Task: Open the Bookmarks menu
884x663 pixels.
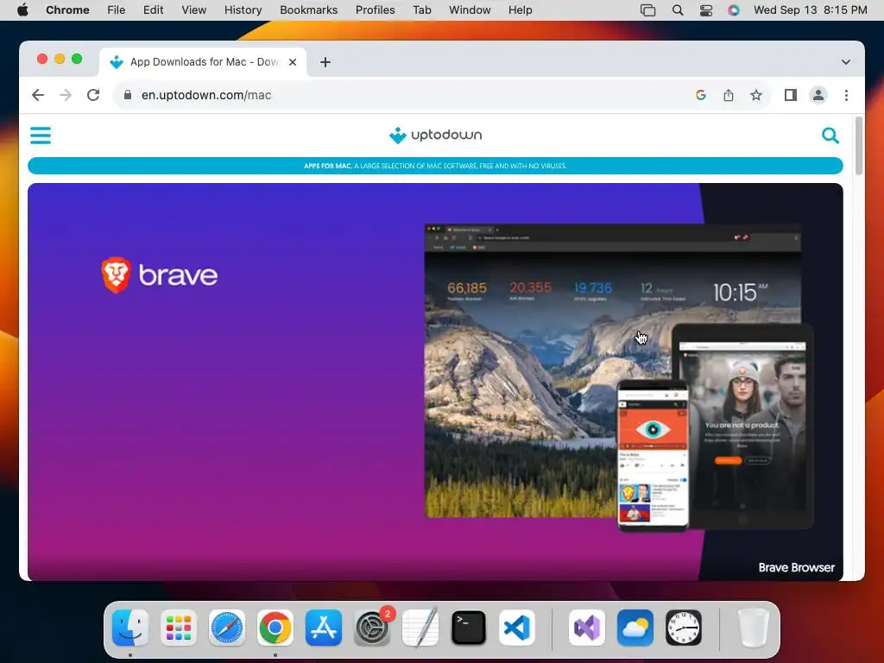Action: click(x=308, y=10)
